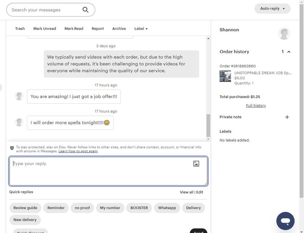Open Learn how to spot spam link
The width and height of the screenshot is (304, 233).
(x=78, y=151)
